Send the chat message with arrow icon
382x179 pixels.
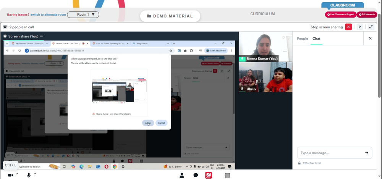pos(366,153)
